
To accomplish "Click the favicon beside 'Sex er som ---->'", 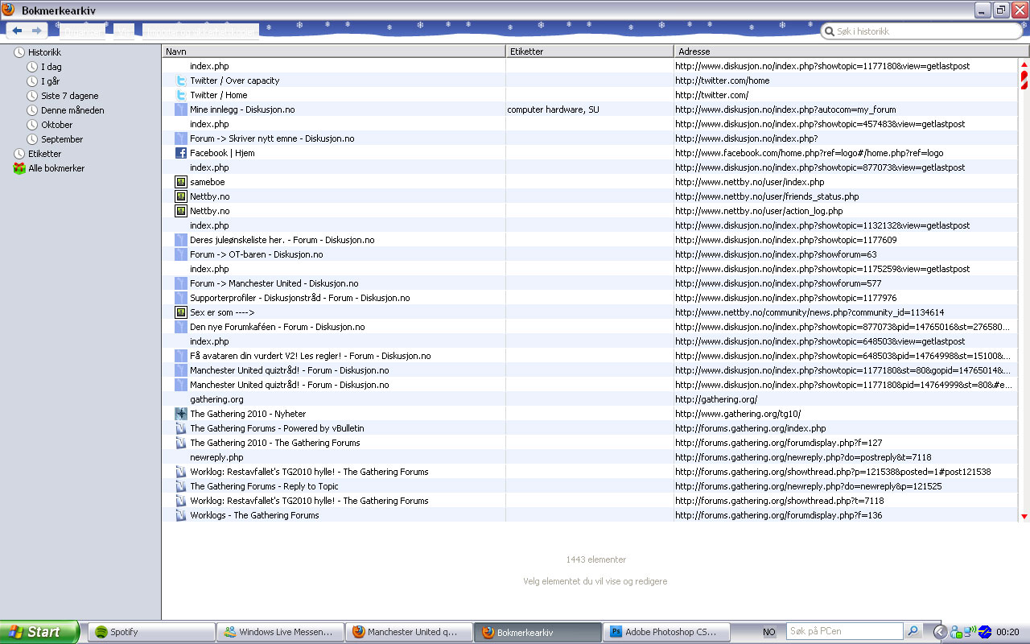I will (181, 312).
